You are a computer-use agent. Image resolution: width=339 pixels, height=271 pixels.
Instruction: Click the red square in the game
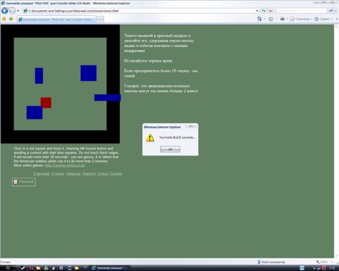pyautogui.click(x=46, y=103)
